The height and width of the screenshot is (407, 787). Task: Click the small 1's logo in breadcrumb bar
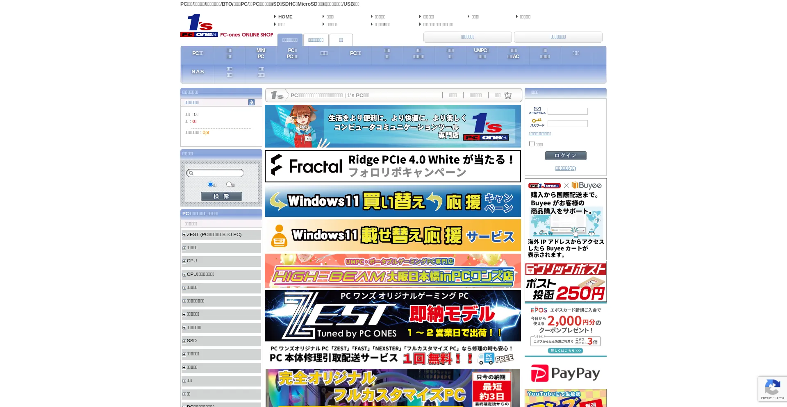click(277, 95)
